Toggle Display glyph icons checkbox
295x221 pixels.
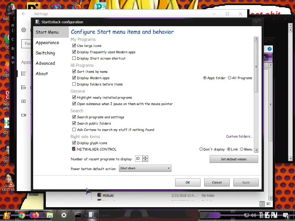tap(74, 143)
